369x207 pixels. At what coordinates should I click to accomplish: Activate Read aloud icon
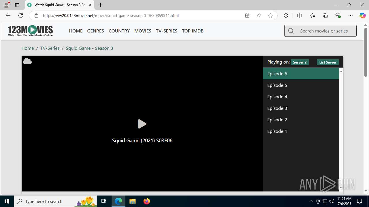[259, 16]
